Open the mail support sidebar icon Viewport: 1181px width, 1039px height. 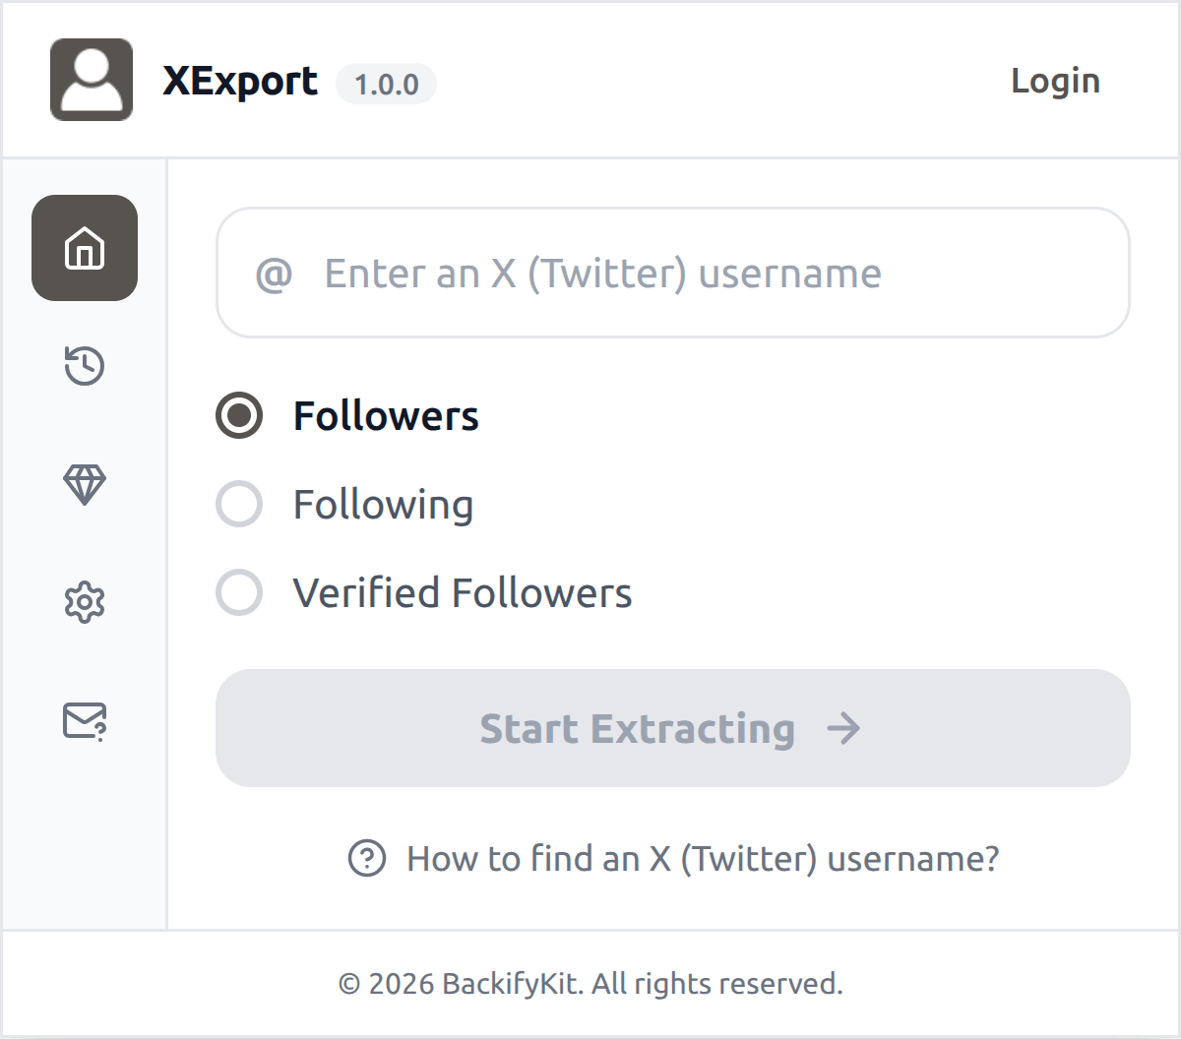(x=85, y=720)
